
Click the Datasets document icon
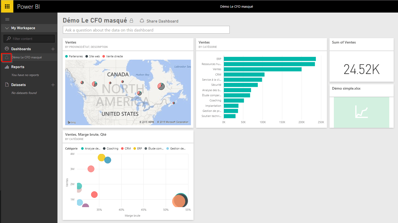[7, 84]
